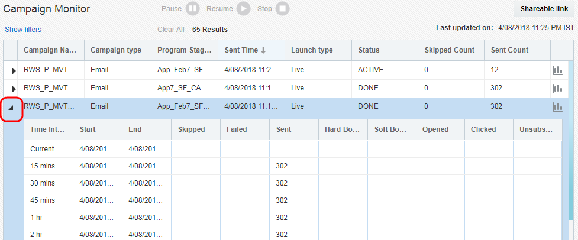
Task: Collapse the expanded highlighted campaign row
Action: click(x=11, y=108)
